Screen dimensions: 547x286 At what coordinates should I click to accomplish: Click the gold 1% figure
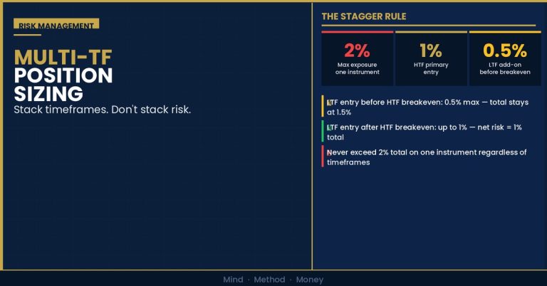point(431,51)
